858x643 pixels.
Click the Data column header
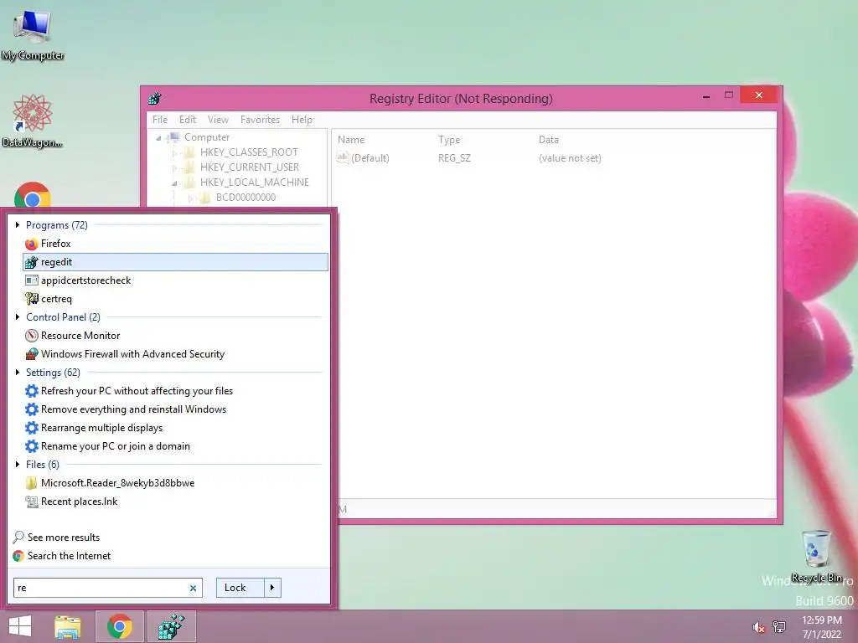pos(548,140)
